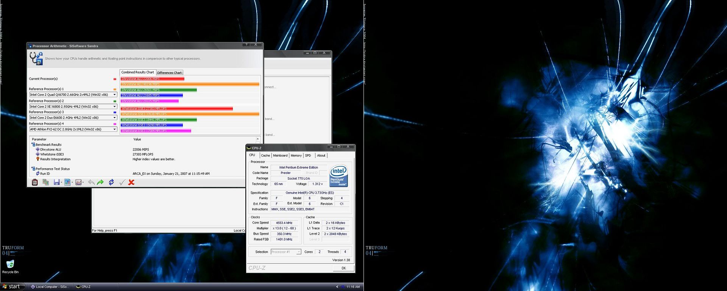Switch to Local Computer SiSoftware taskbar item
The width and height of the screenshot is (727, 291).
point(50,287)
